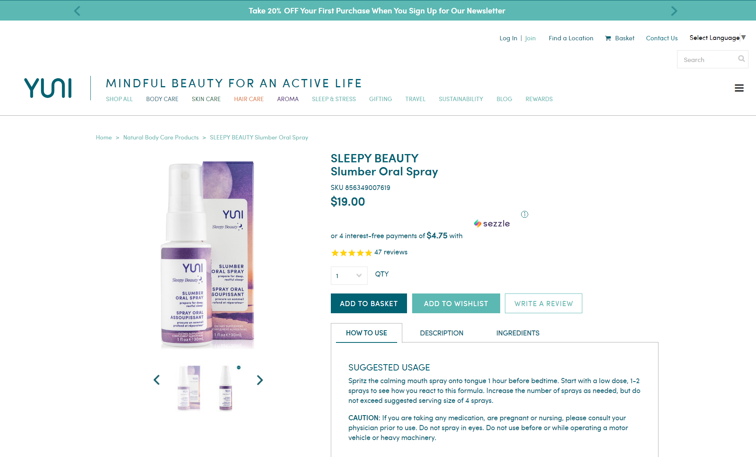
Task: Open the hamburger menu icon
Action: click(739, 88)
